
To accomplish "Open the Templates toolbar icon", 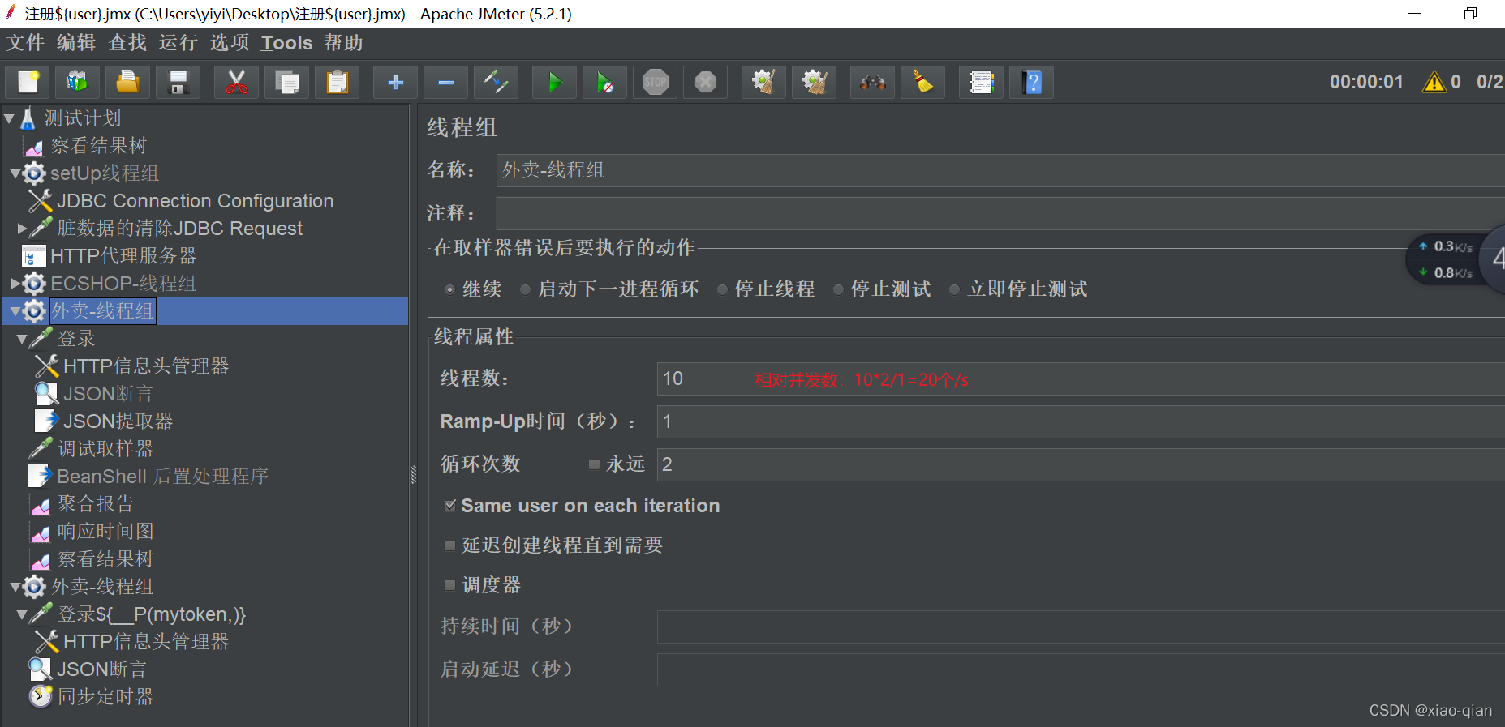I will click(x=78, y=82).
